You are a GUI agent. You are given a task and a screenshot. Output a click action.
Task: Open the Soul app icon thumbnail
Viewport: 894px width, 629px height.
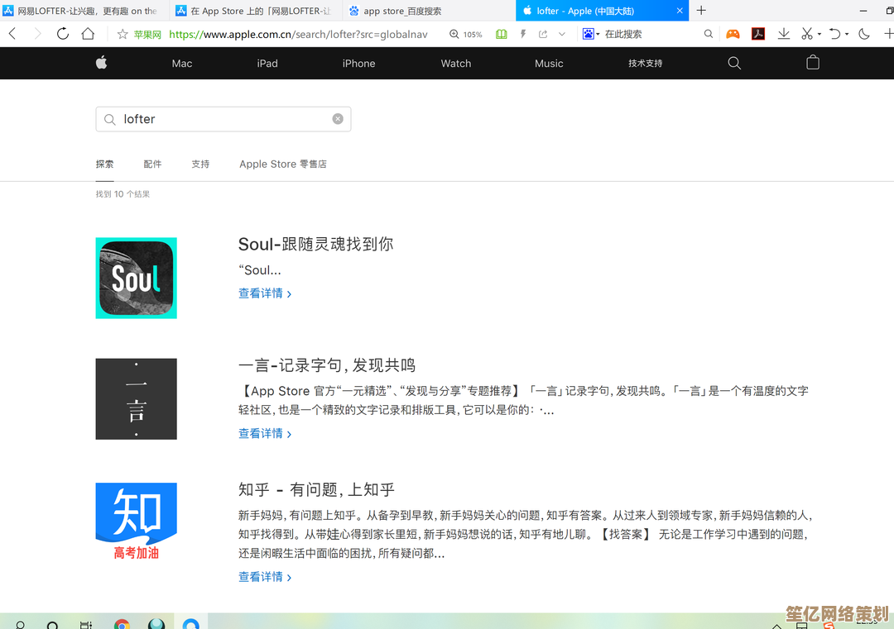(x=137, y=278)
